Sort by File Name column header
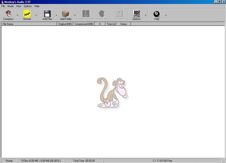 29,24
